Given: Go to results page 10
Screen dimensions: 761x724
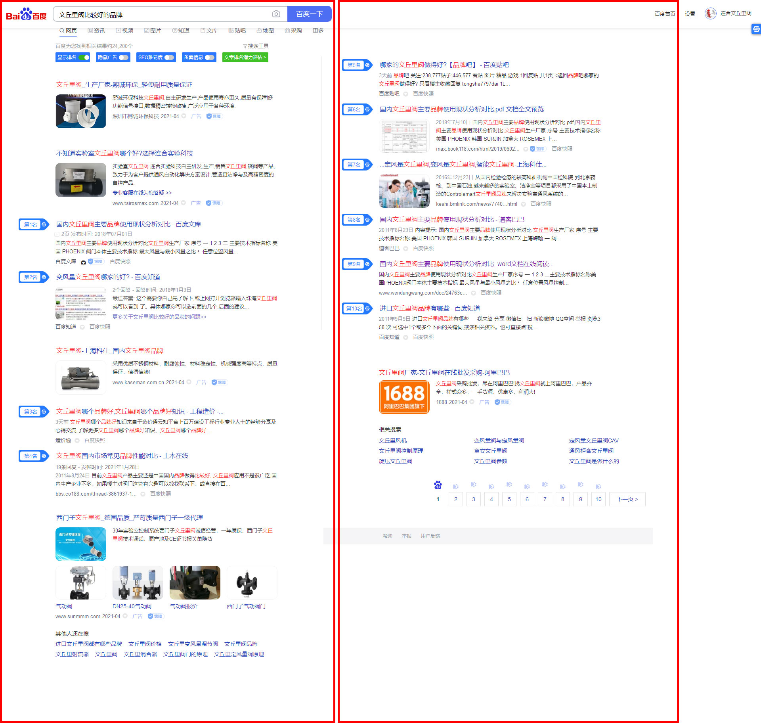Looking at the screenshot, I should tap(598, 499).
